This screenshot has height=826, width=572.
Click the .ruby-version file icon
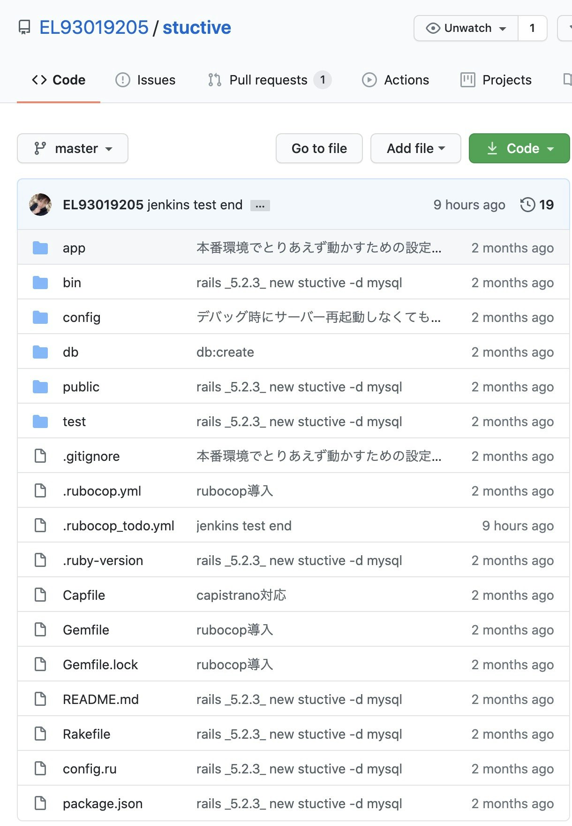pyautogui.click(x=40, y=560)
